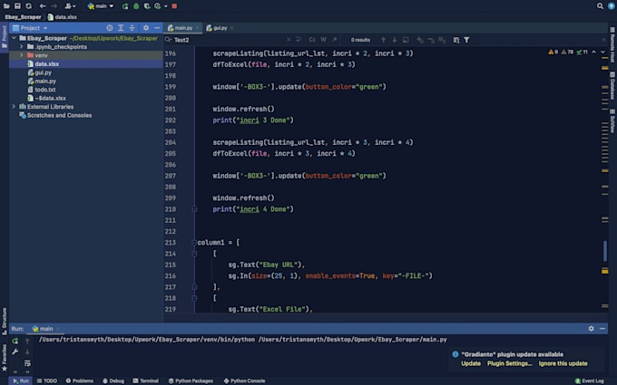Select opened file (locate target icon)
The image size is (617, 385).
(110, 28)
